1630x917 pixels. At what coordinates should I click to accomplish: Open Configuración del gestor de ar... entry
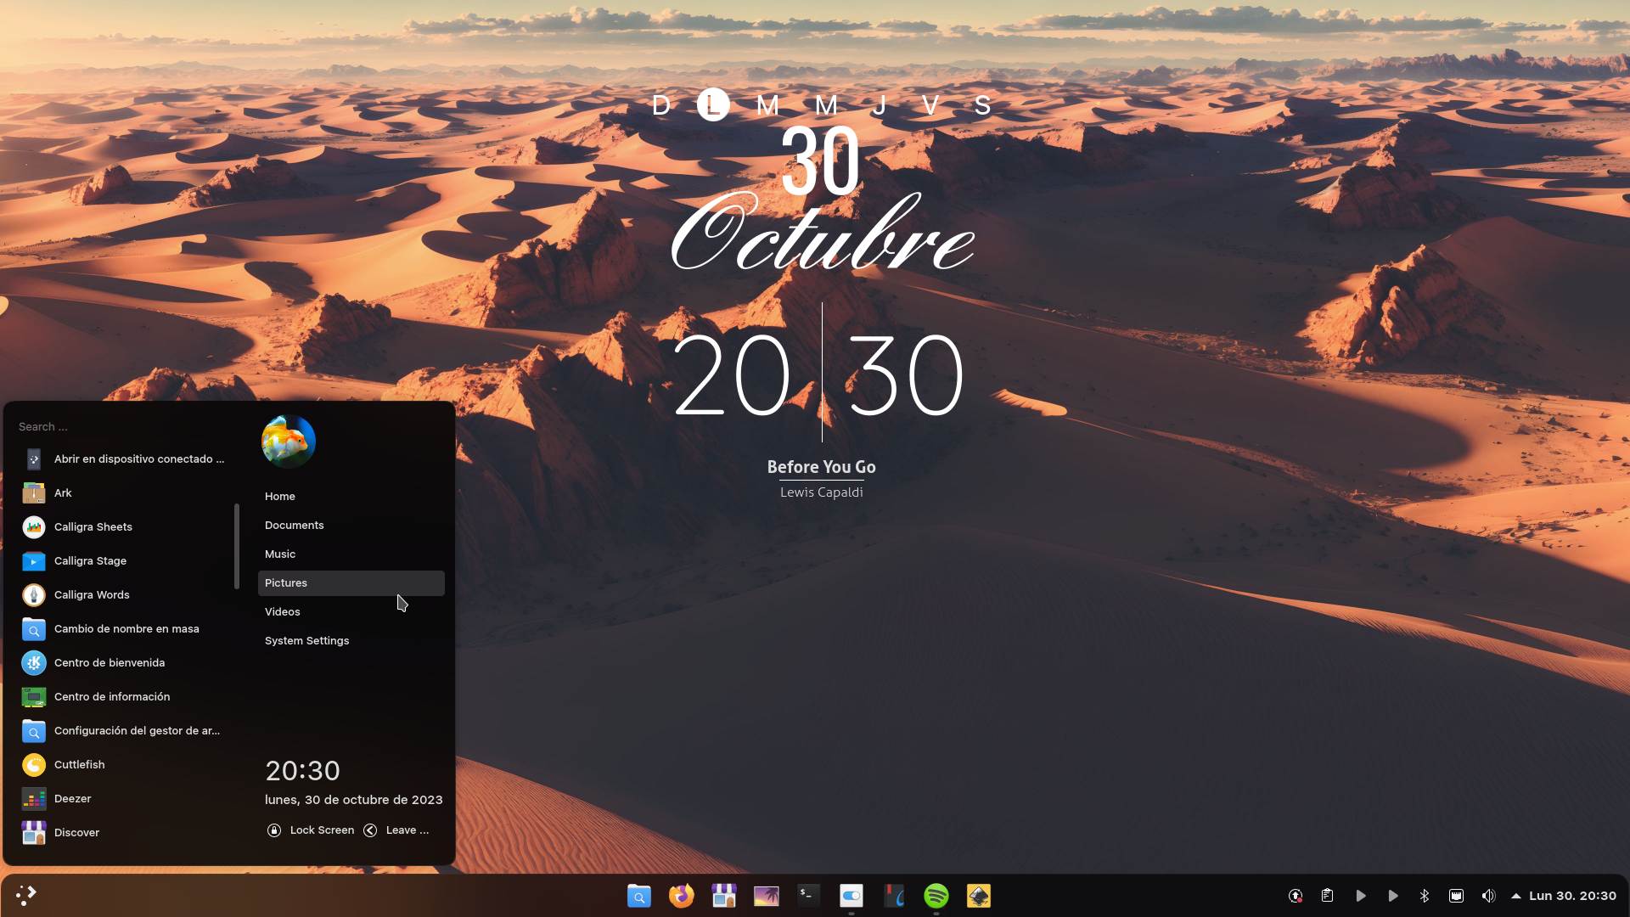(x=126, y=731)
